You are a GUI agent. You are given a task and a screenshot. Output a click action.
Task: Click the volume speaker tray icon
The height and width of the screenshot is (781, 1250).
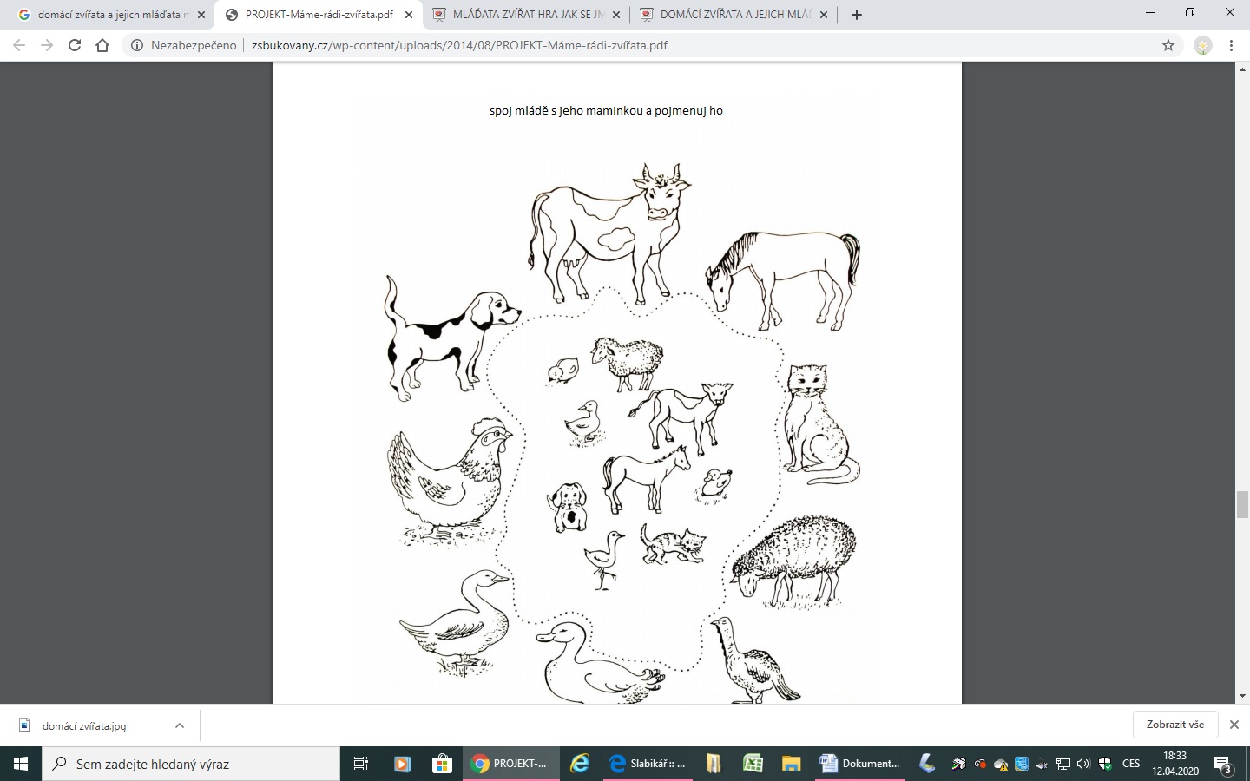(1083, 764)
